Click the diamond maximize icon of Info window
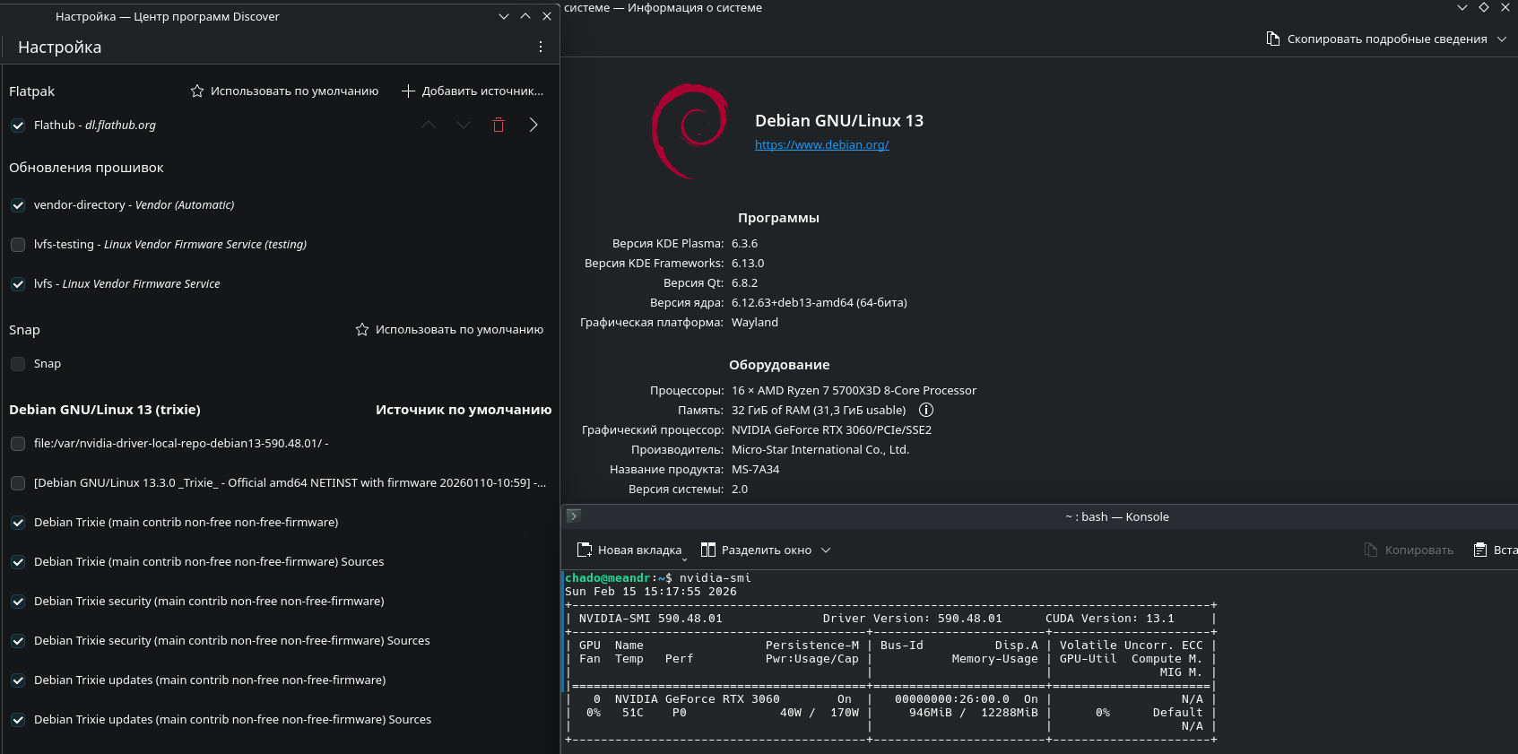 (x=1484, y=7)
